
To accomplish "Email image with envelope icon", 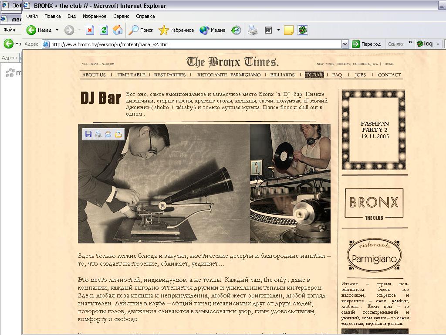I will [108, 134].
